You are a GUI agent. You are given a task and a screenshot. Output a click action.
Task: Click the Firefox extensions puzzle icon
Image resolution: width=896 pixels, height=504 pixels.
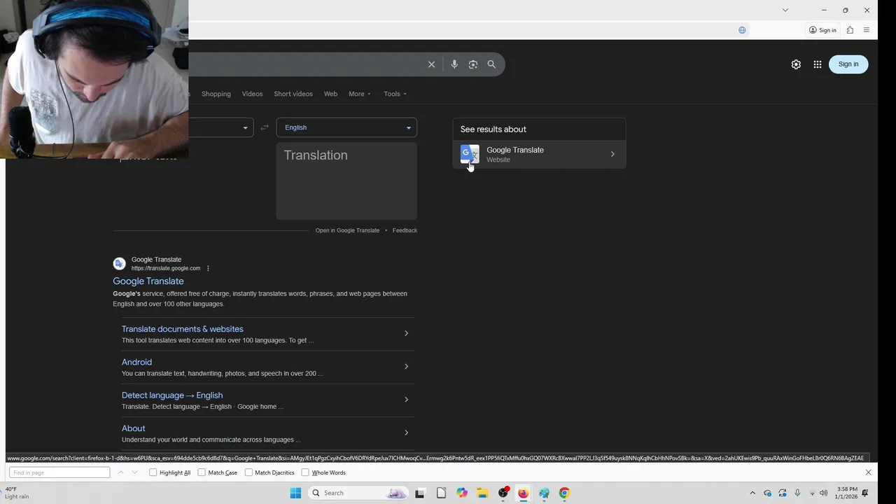(850, 30)
